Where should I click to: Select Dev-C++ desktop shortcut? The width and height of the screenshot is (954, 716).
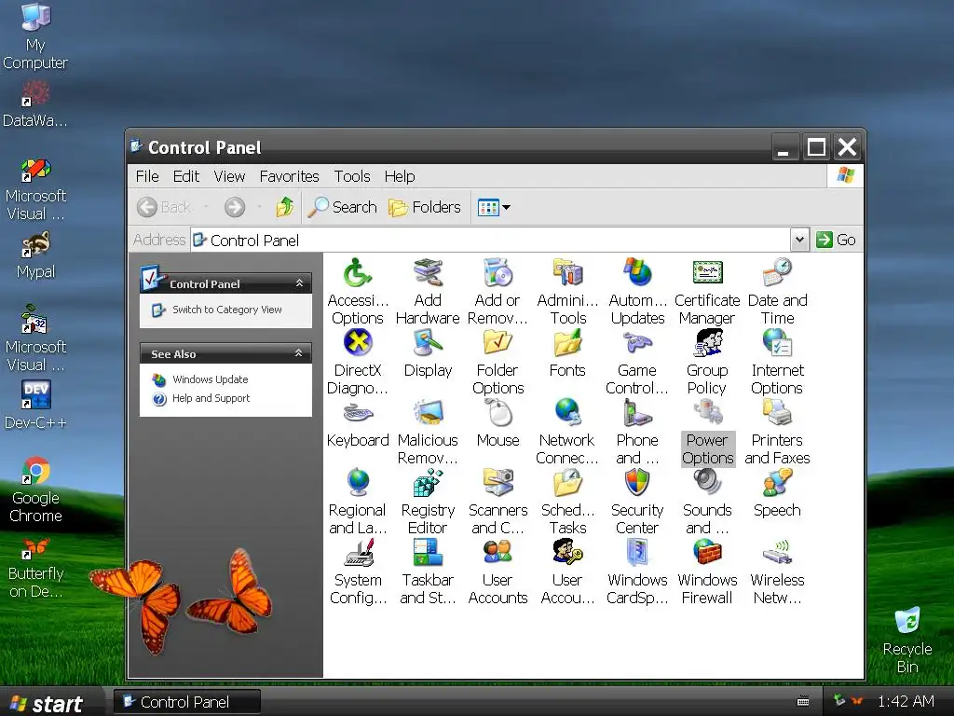click(35, 405)
